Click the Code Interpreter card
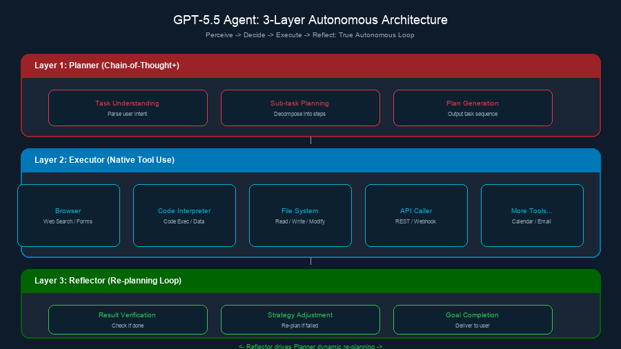Screen dimensions: 621x349 click(x=184, y=216)
